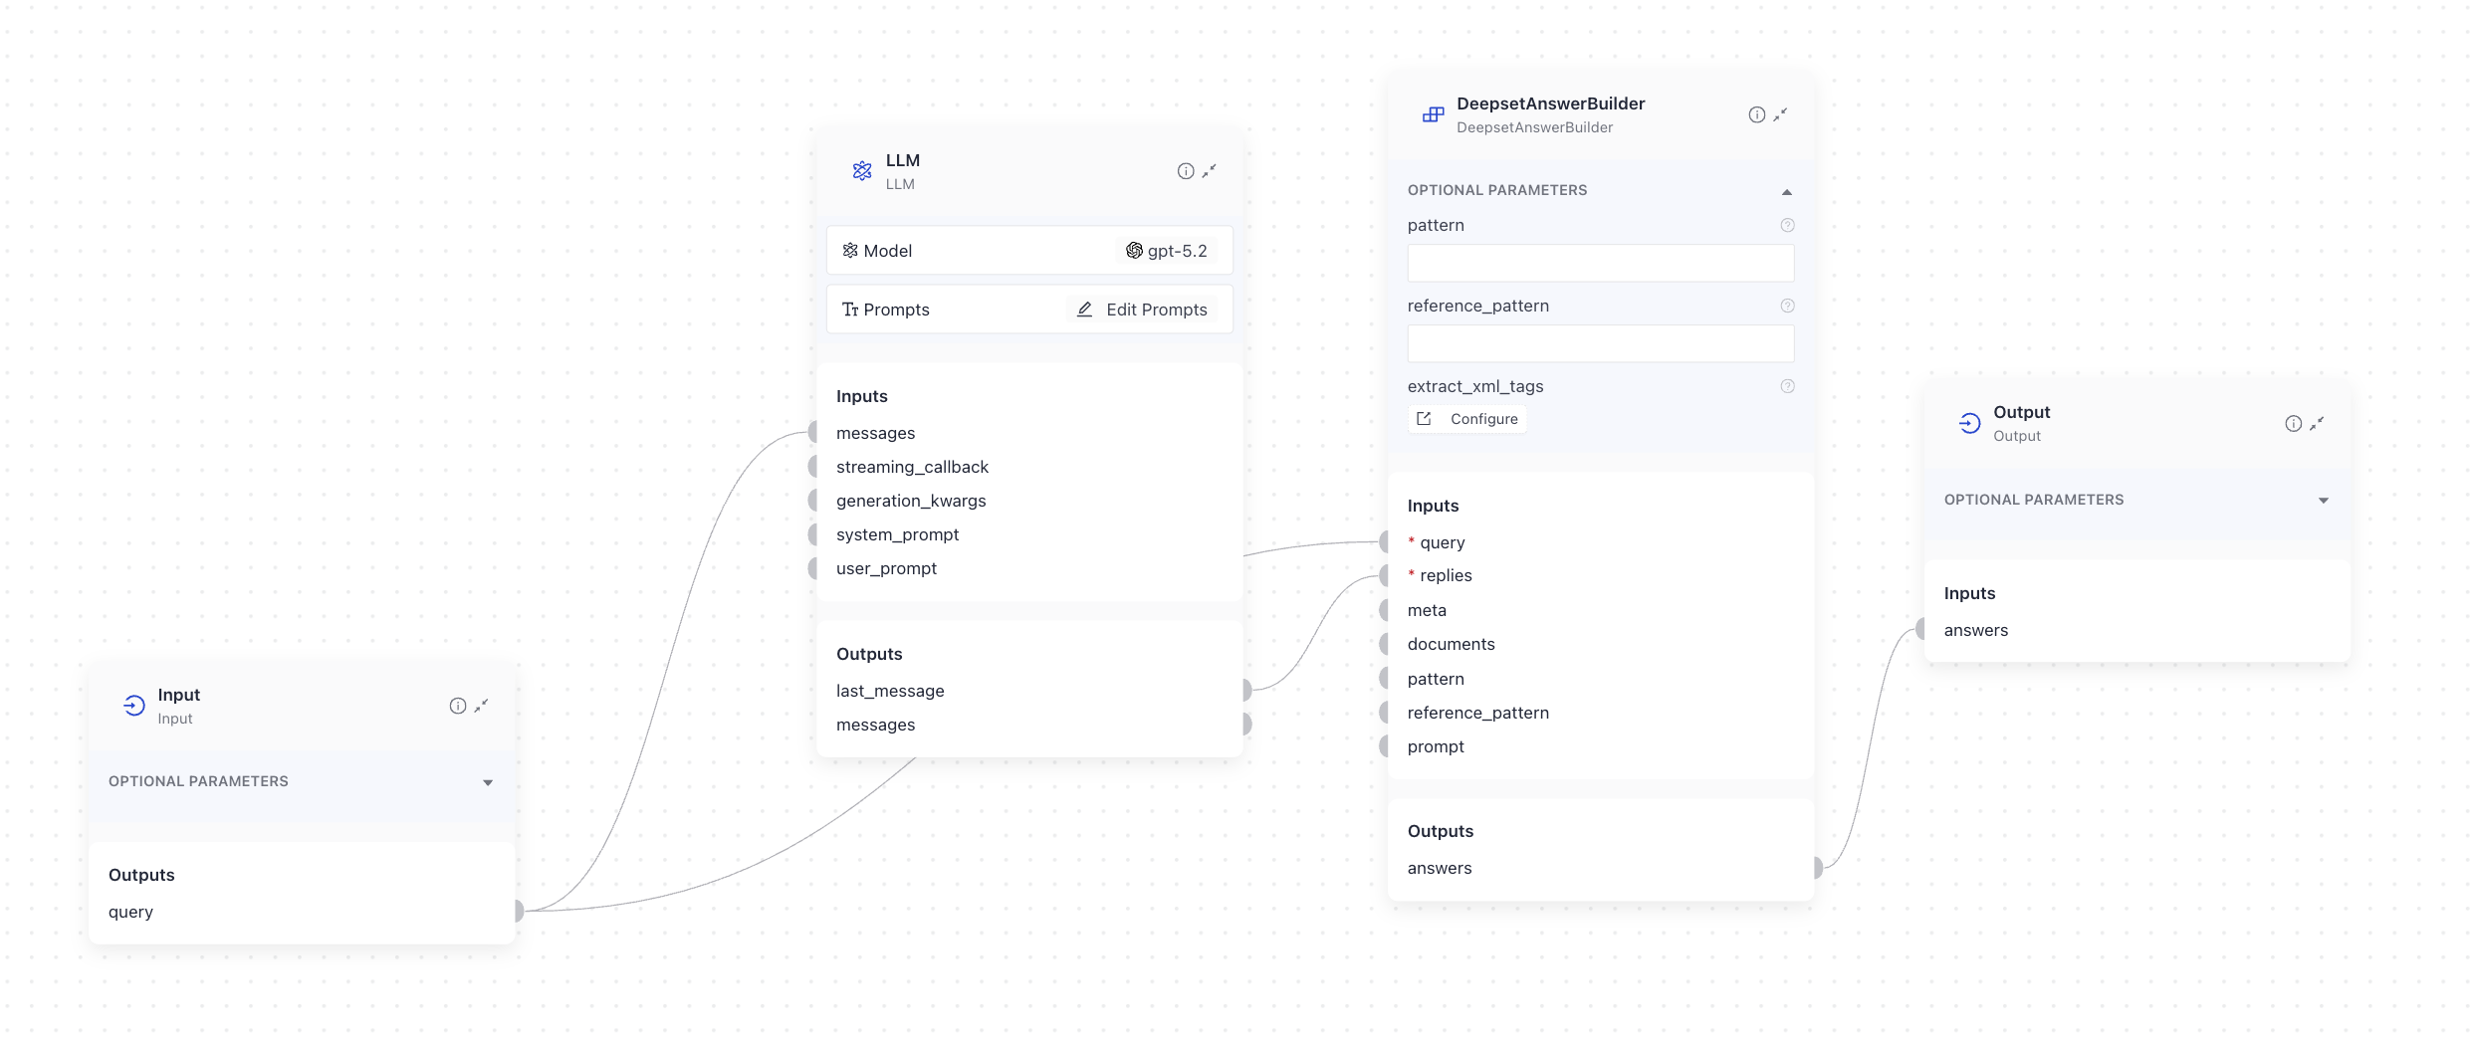Click the Input node query output port
The height and width of the screenshot is (1045, 2473).
(519, 911)
